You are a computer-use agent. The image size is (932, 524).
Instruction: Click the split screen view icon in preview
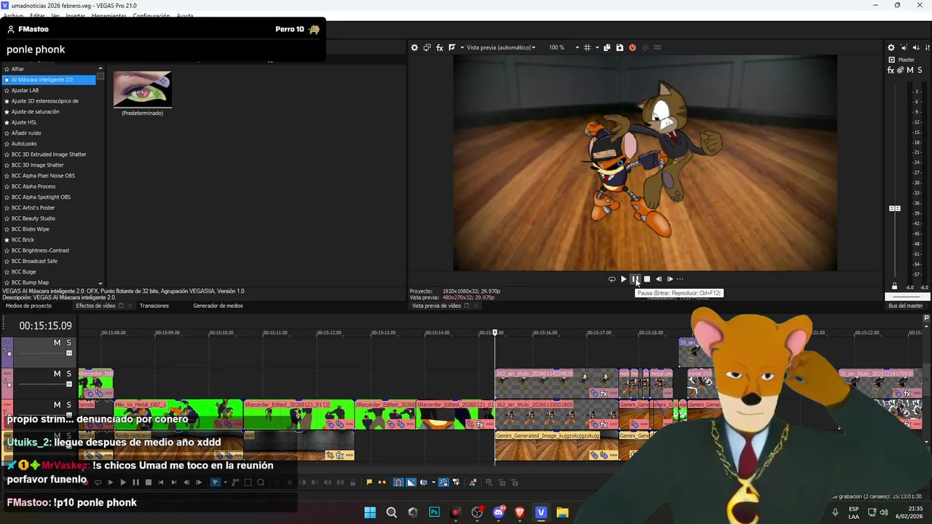click(451, 47)
